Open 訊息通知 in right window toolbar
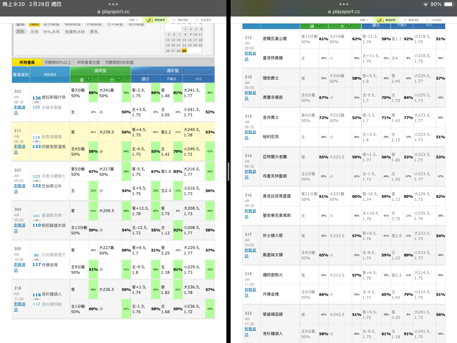Image resolution: width=457 pixels, height=343 pixels. point(434,20)
